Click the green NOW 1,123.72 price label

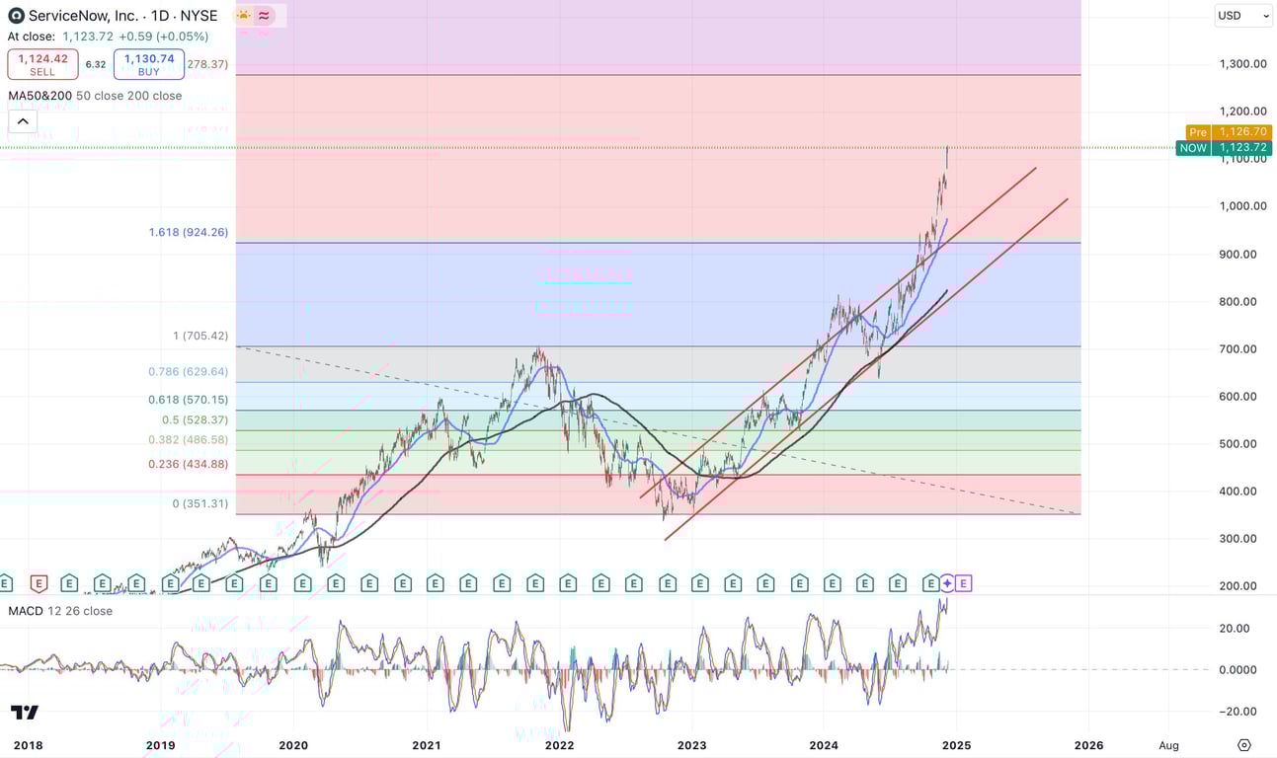pyautogui.click(x=1224, y=148)
